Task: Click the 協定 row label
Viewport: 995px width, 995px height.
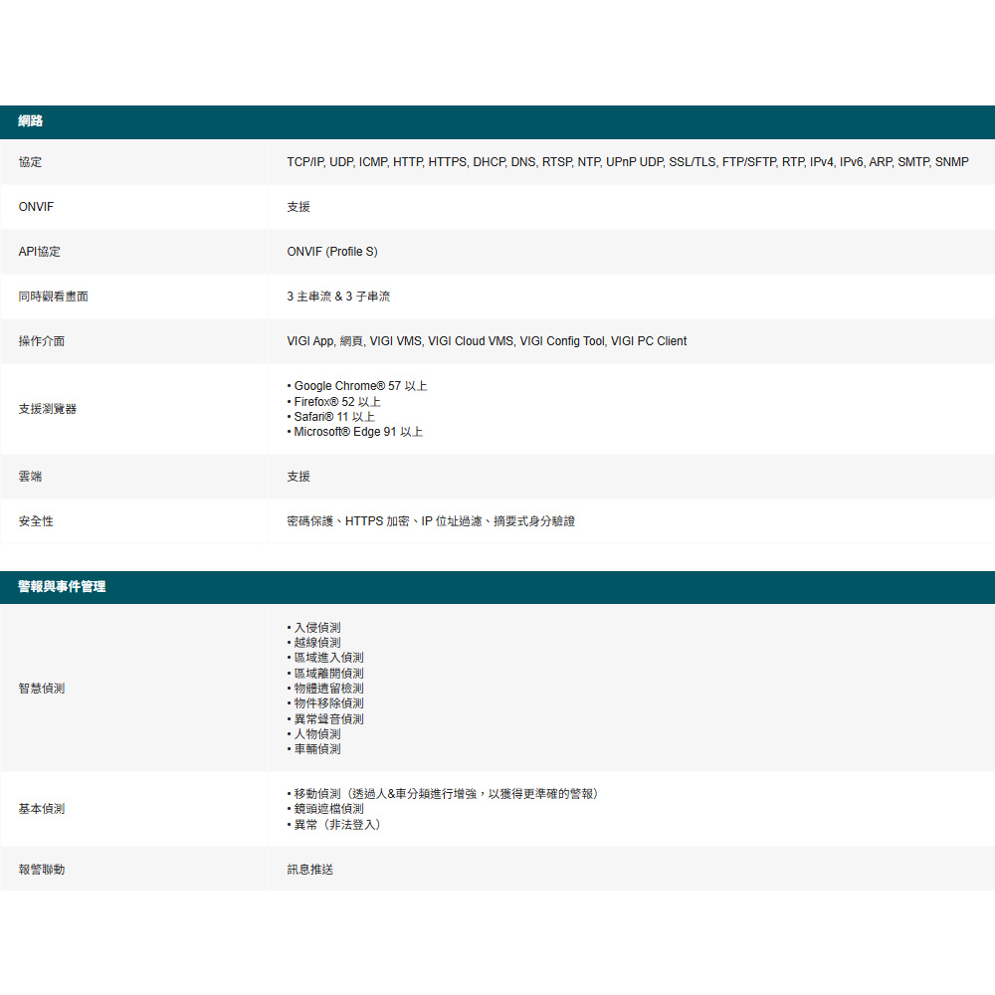Action: [x=30, y=162]
